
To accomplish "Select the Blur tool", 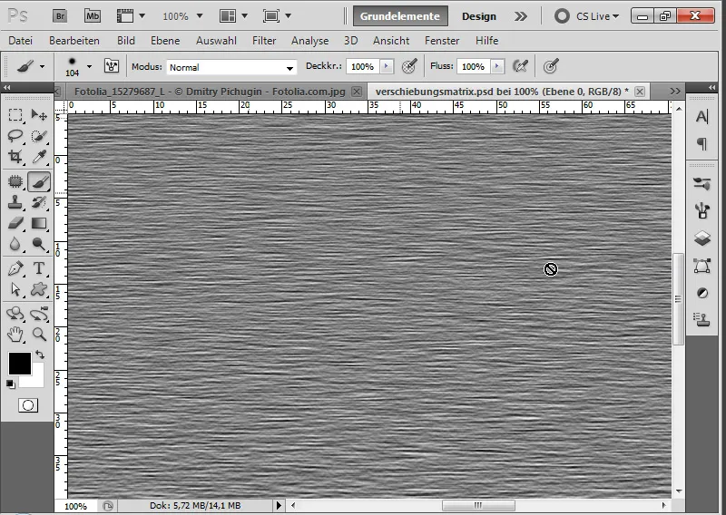I will click(x=15, y=244).
